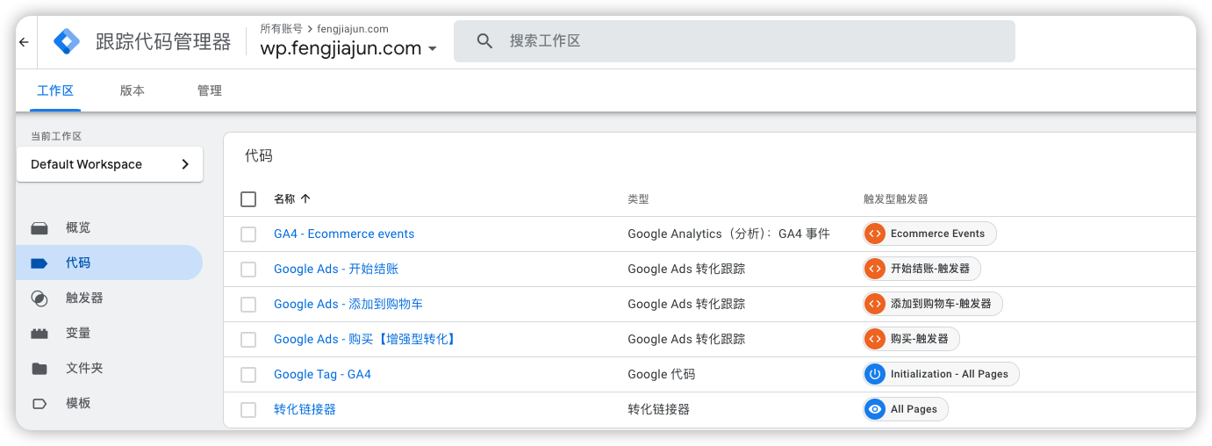Open the Default Workspace selector

(110, 164)
